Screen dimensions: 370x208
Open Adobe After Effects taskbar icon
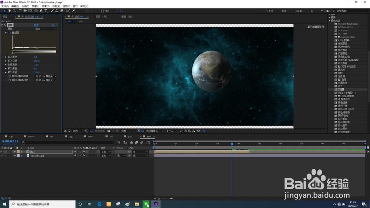(156, 204)
